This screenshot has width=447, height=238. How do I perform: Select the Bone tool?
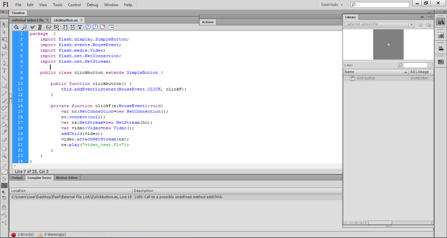click(4, 117)
